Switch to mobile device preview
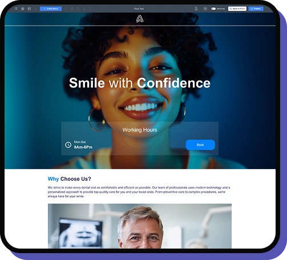This screenshot has width=287, height=260. [x=196, y=9]
